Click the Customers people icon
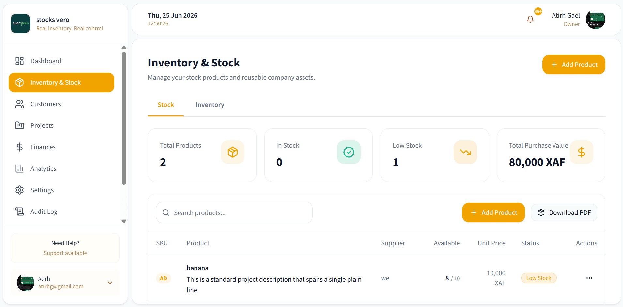Image resolution: width=623 pixels, height=307 pixels. [x=20, y=104]
